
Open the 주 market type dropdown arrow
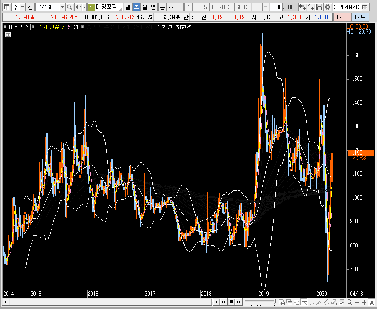(22, 7)
